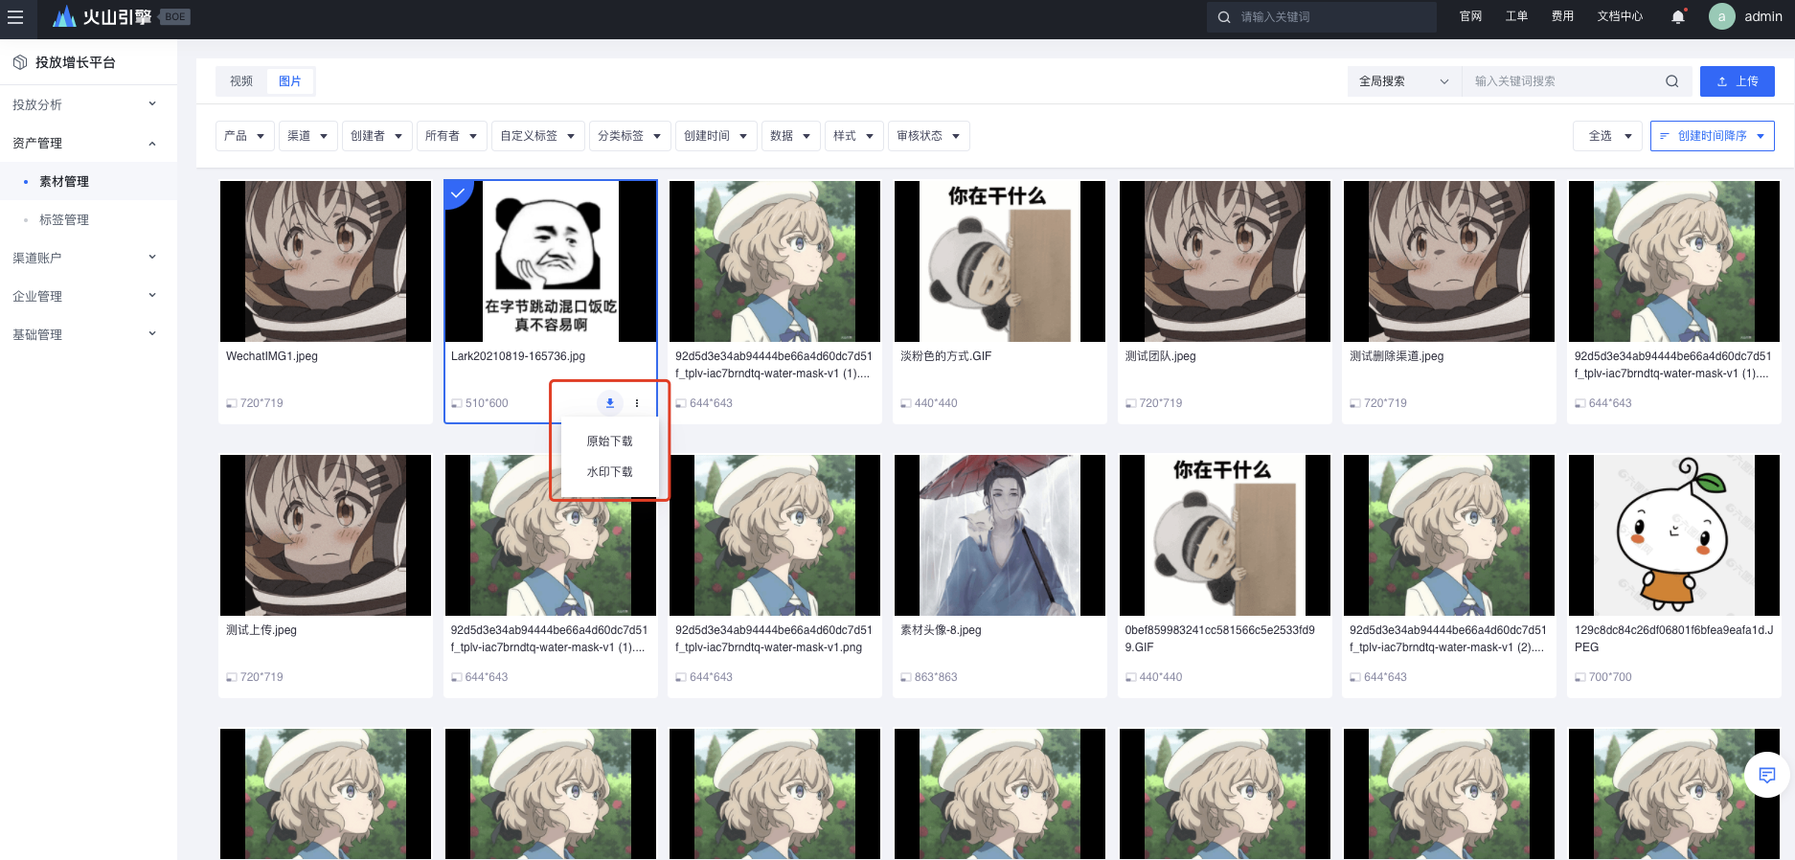Switch to the 视频 tab
Image resolution: width=1795 pixels, height=860 pixels.
click(x=241, y=81)
